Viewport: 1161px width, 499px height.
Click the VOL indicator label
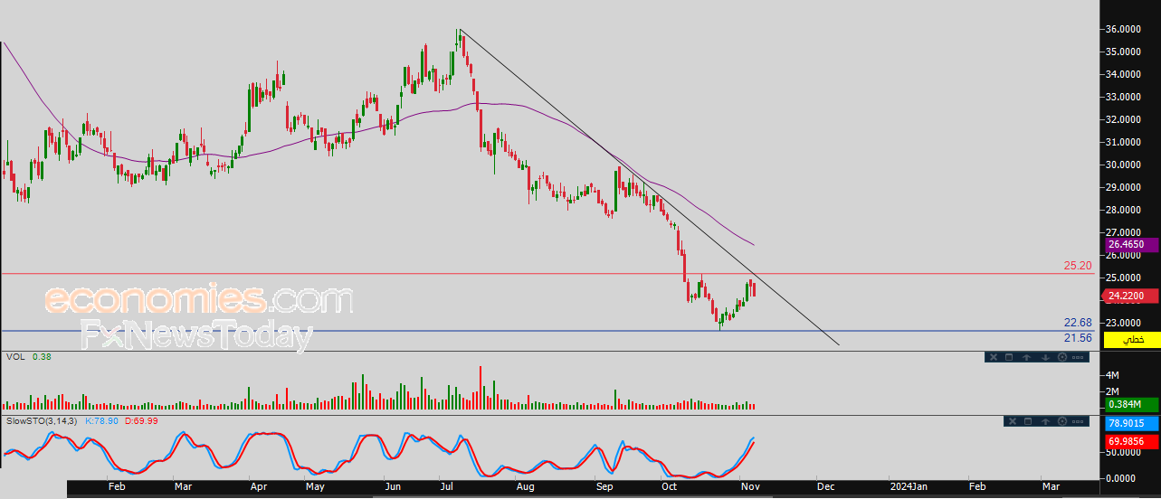pyautogui.click(x=14, y=357)
